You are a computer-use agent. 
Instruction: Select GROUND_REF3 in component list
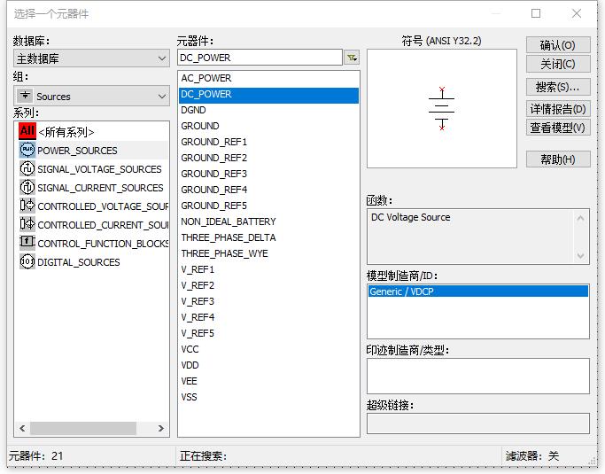pos(268,174)
